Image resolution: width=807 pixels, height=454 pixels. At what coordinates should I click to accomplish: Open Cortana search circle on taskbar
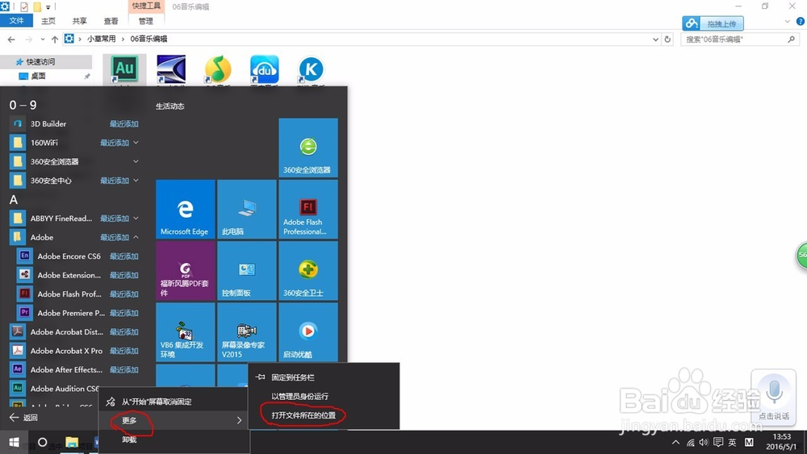tap(43, 442)
